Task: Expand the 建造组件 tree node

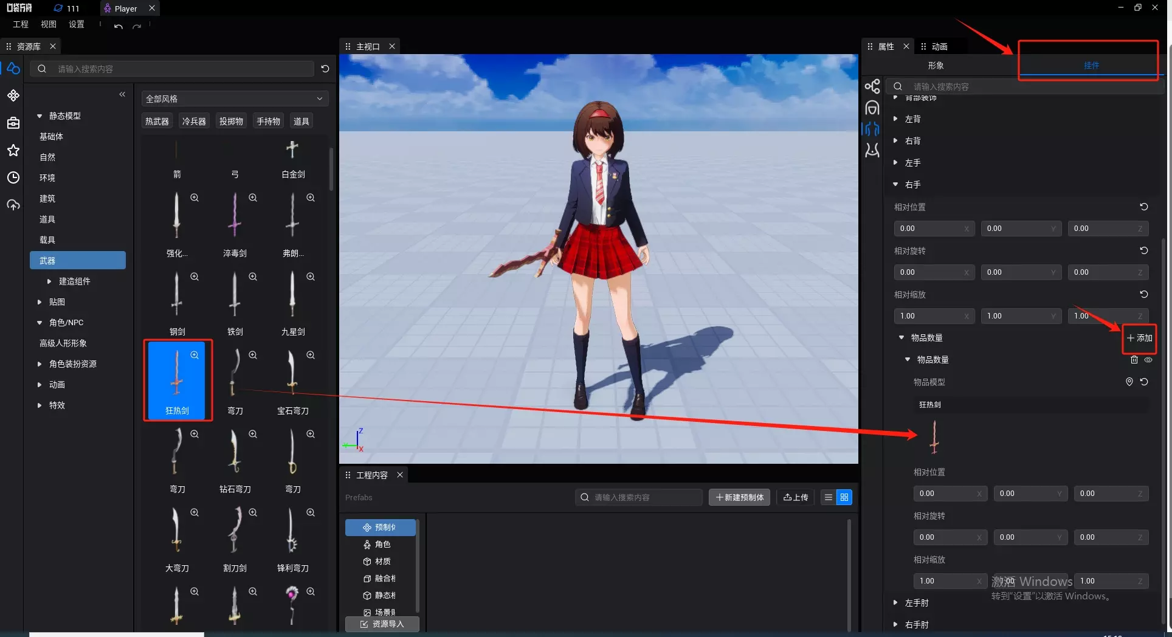Action: click(49, 281)
